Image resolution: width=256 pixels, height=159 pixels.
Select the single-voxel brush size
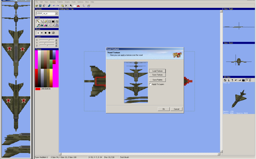(x=38, y=33)
